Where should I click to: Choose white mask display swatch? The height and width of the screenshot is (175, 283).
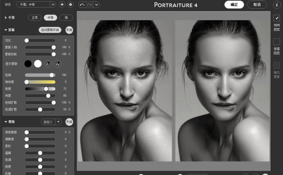(38, 64)
